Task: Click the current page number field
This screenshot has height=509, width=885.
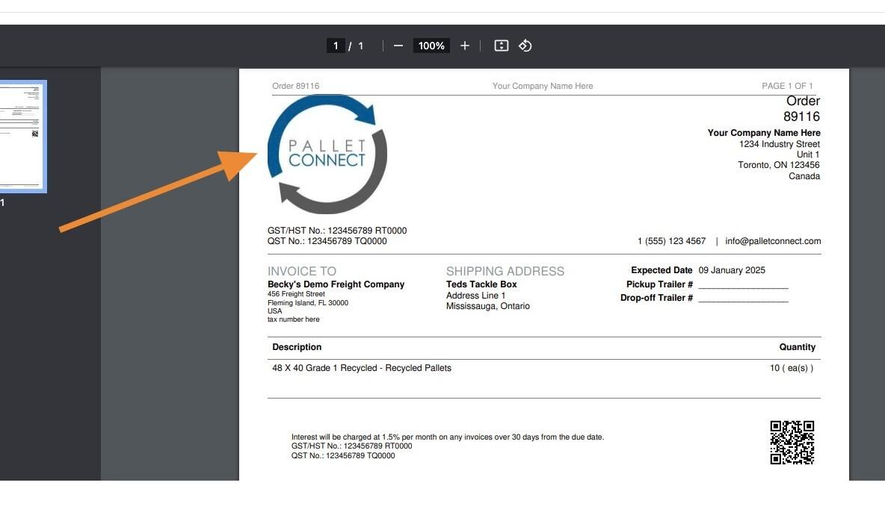Action: [336, 46]
